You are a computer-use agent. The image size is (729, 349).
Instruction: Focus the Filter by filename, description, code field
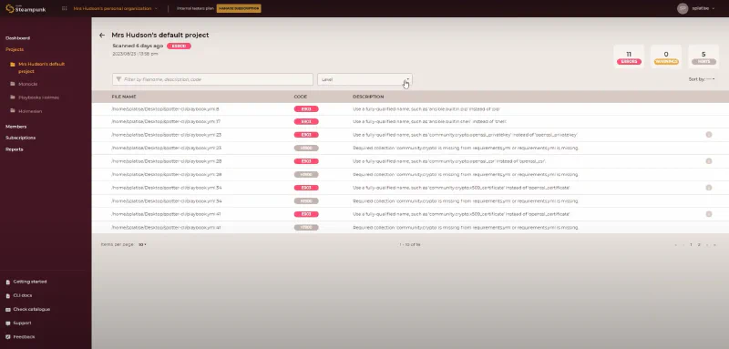coord(212,79)
